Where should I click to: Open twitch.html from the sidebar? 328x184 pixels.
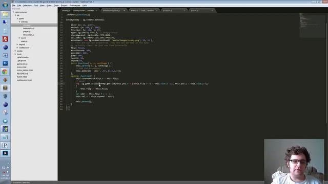point(22,77)
